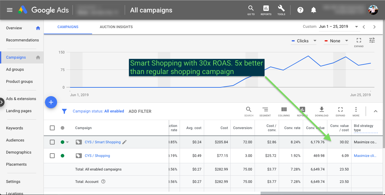The width and height of the screenshot is (385, 195).
Task: Expand the chart to full view
Action: 359,42
